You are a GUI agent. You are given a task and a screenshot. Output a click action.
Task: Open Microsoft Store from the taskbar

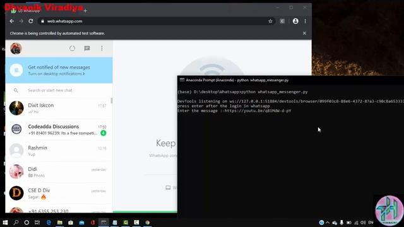point(71,223)
